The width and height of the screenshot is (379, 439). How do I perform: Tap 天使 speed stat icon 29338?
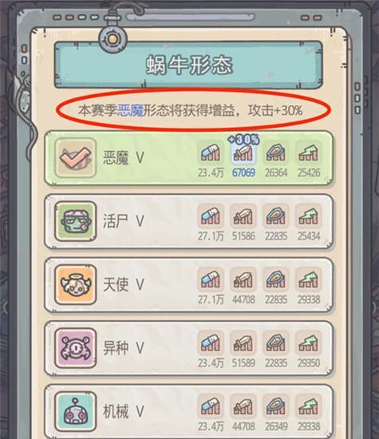click(308, 279)
